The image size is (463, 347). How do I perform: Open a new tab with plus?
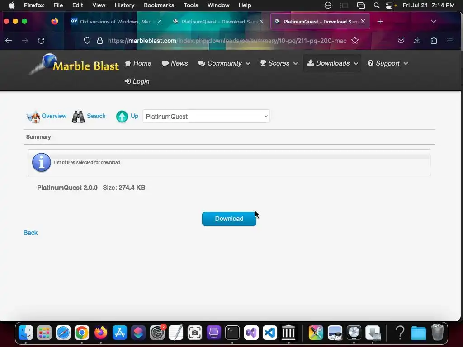(x=380, y=22)
